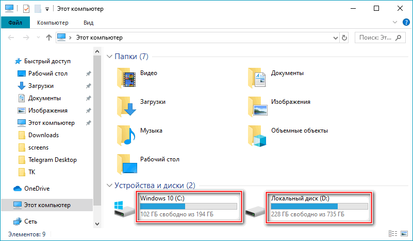Image resolution: width=413 pixels, height=241 pixels.
Task: Collapse the Папки (7) group
Action: (109, 57)
